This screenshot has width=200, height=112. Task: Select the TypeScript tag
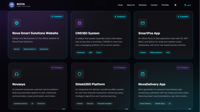[x=44, y=49]
